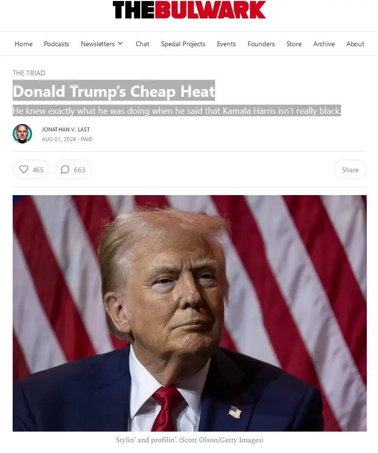Click the heart like icon
378x453 pixels.
[24, 169]
